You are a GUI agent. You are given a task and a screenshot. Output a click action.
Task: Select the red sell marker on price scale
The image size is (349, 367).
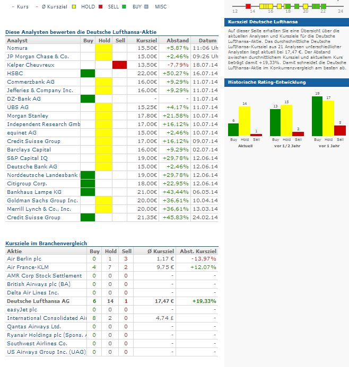click(x=248, y=6)
